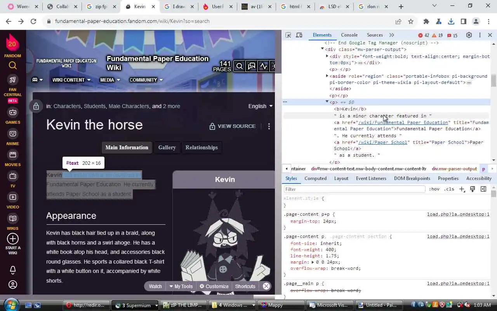Click Customize in the bottom toolbar
Screen dimensions: 497x311
coord(214,286)
